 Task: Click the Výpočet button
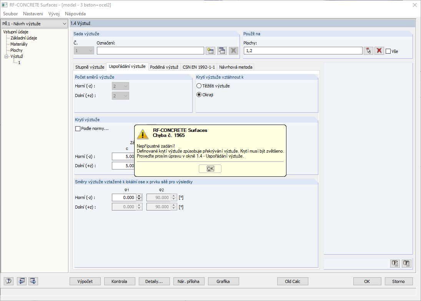85,281
